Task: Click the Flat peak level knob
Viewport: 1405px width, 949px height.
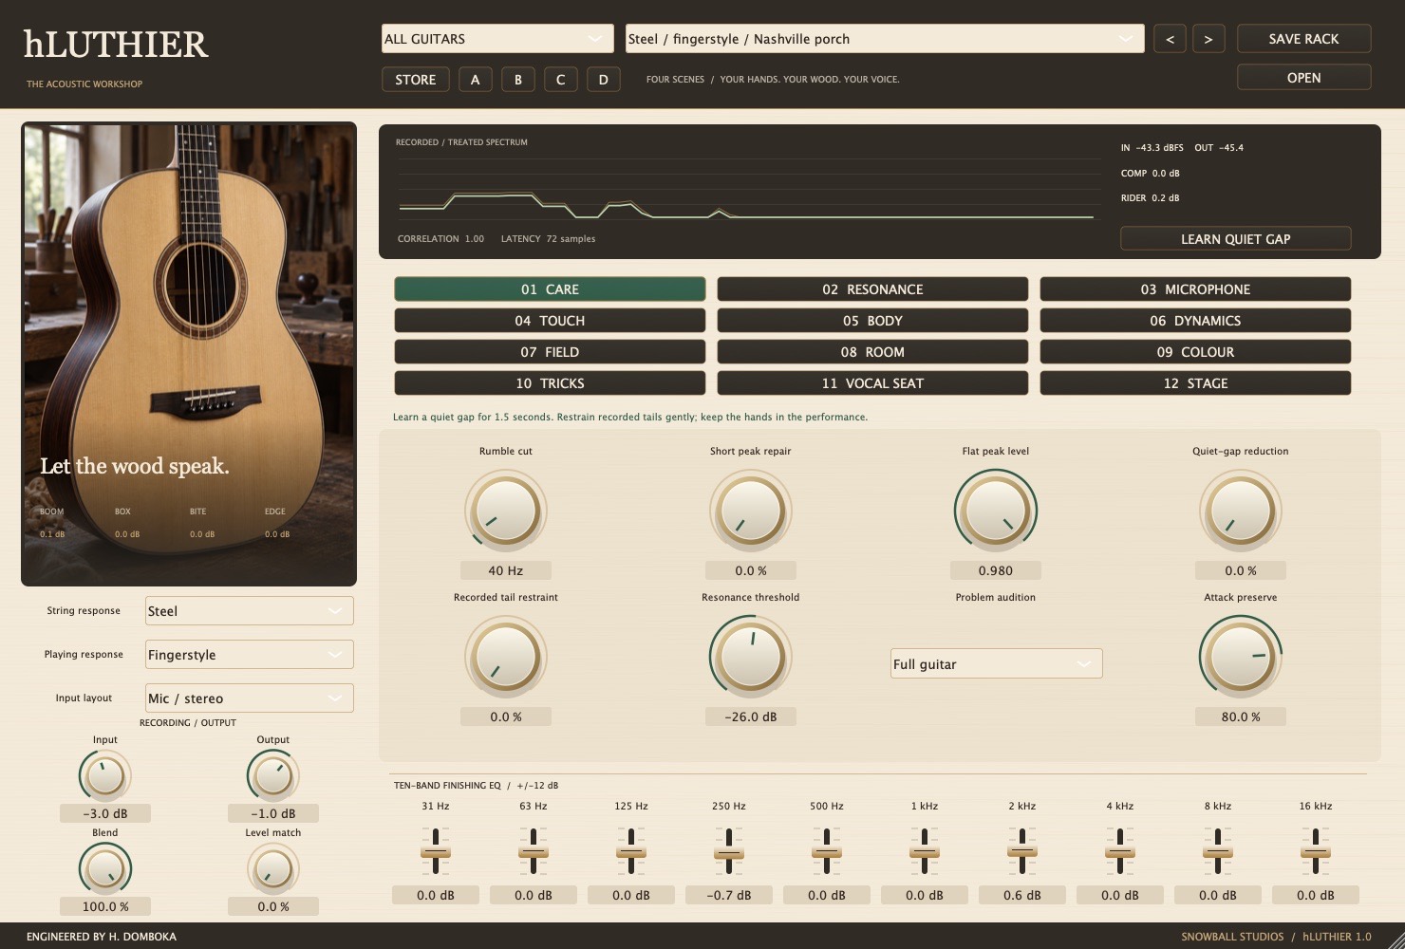Action: tap(996, 511)
